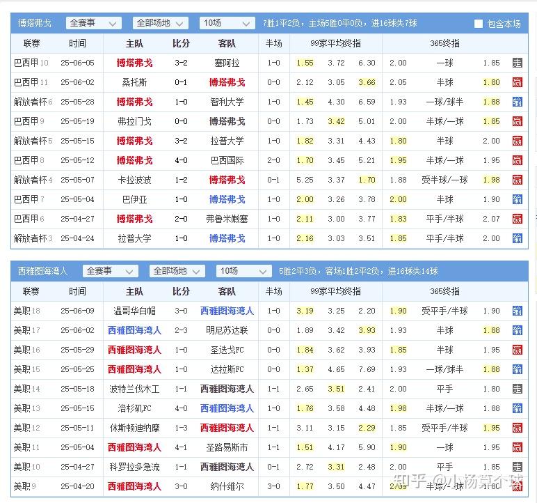Click the 赢 result icon for 弗拉门戈 row
537x503 pixels.
coord(517,121)
